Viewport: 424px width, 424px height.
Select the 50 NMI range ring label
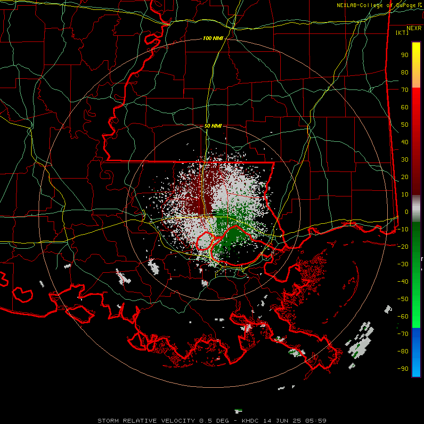coord(213,126)
